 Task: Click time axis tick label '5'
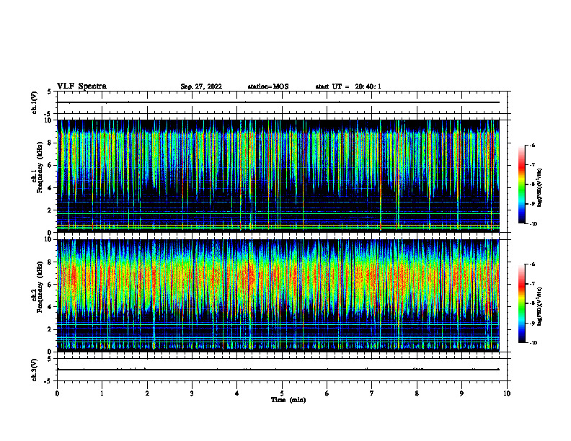tap(282, 393)
